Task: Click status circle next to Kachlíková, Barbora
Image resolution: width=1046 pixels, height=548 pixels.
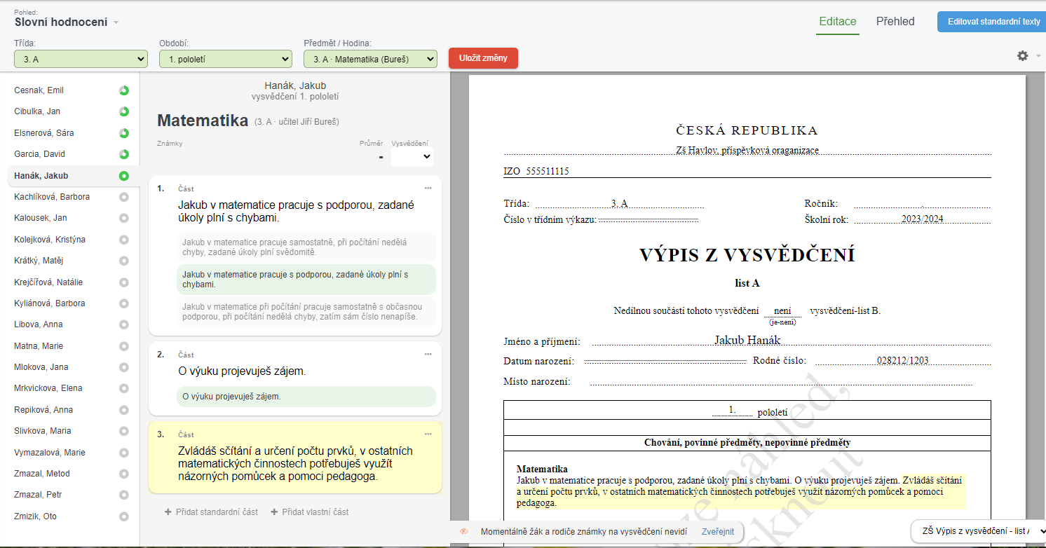Action: 124,197
